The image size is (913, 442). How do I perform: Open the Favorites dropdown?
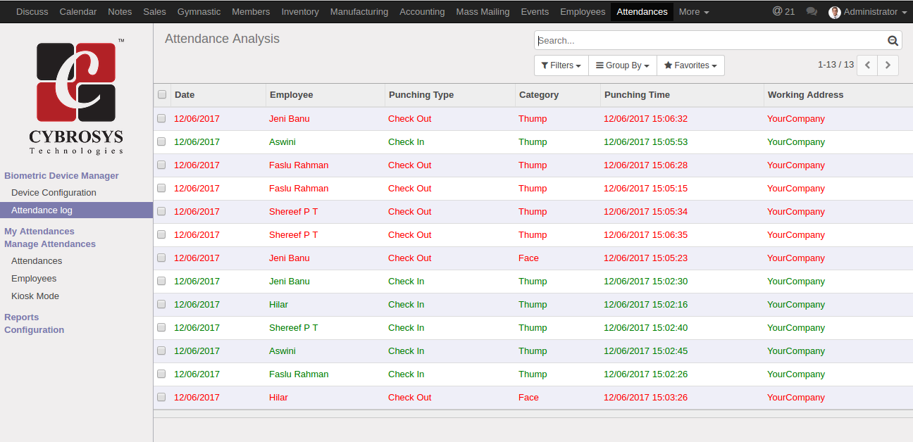[690, 65]
